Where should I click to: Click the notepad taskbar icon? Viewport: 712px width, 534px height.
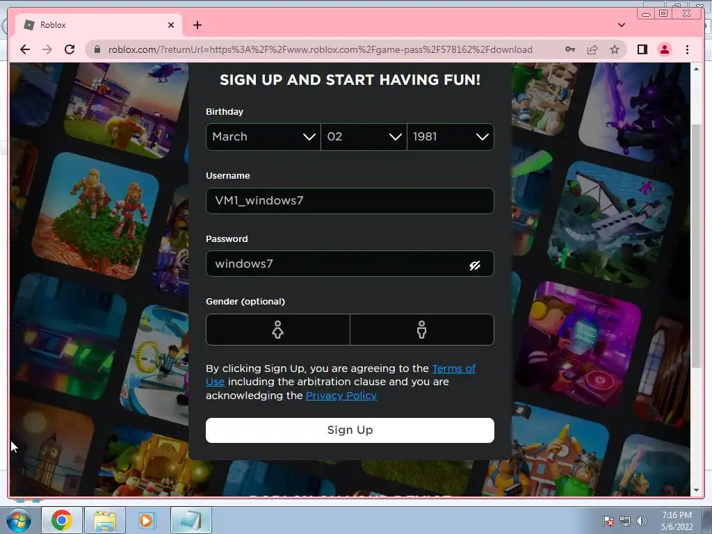click(x=191, y=520)
